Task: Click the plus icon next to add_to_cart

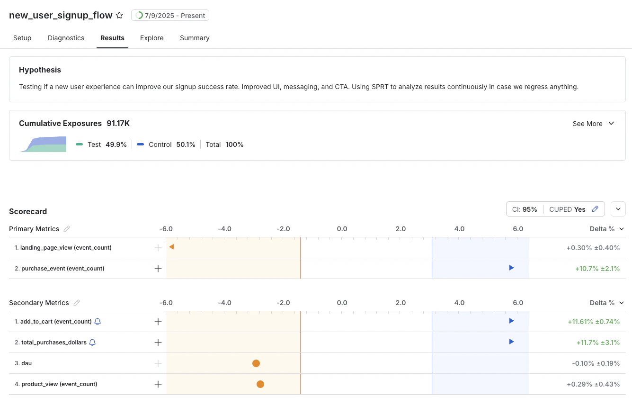Action: pyautogui.click(x=158, y=321)
